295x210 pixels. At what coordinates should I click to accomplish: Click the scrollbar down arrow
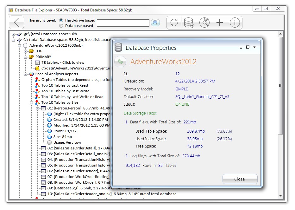pos(280,196)
